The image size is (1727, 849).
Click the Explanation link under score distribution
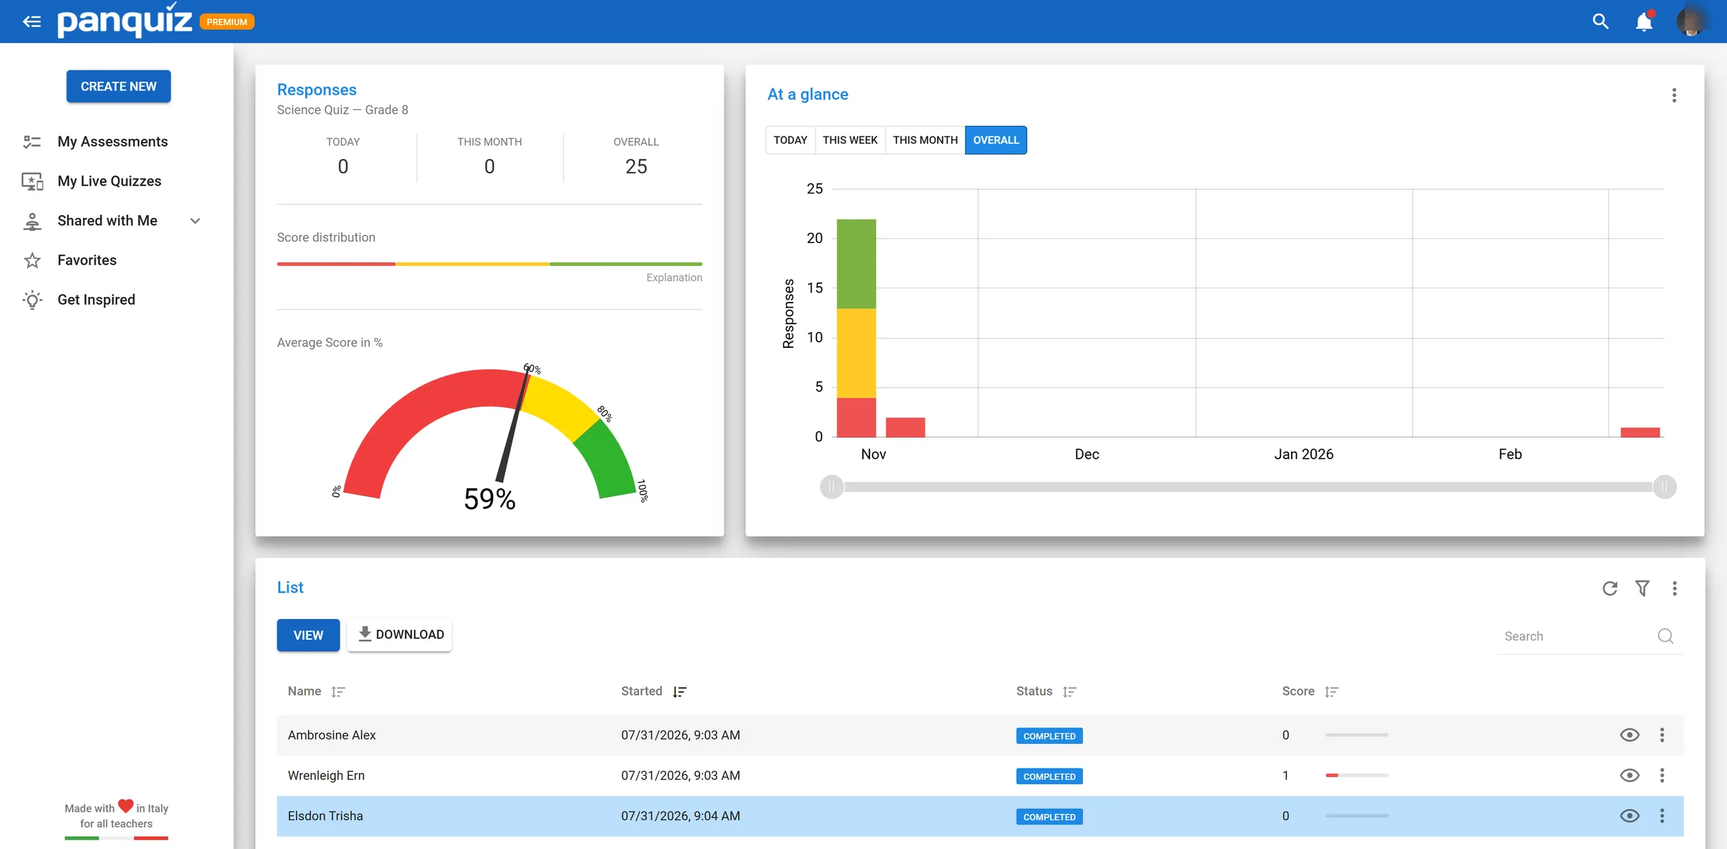674,277
